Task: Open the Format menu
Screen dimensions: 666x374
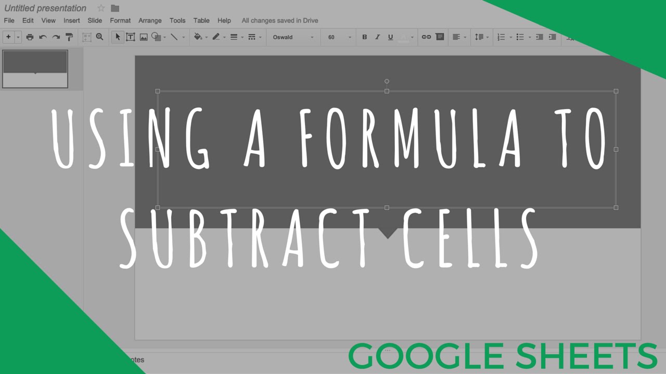Action: pyautogui.click(x=120, y=20)
